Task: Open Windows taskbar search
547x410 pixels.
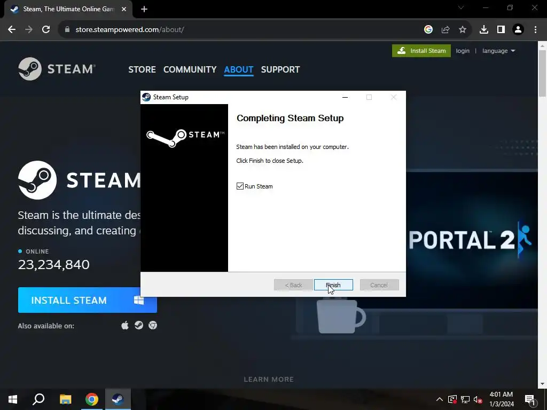Action: pos(38,399)
